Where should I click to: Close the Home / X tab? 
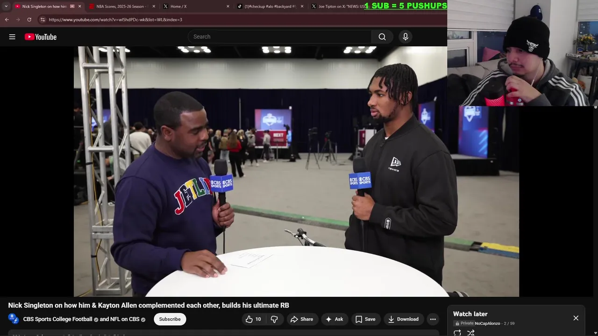pos(228,7)
